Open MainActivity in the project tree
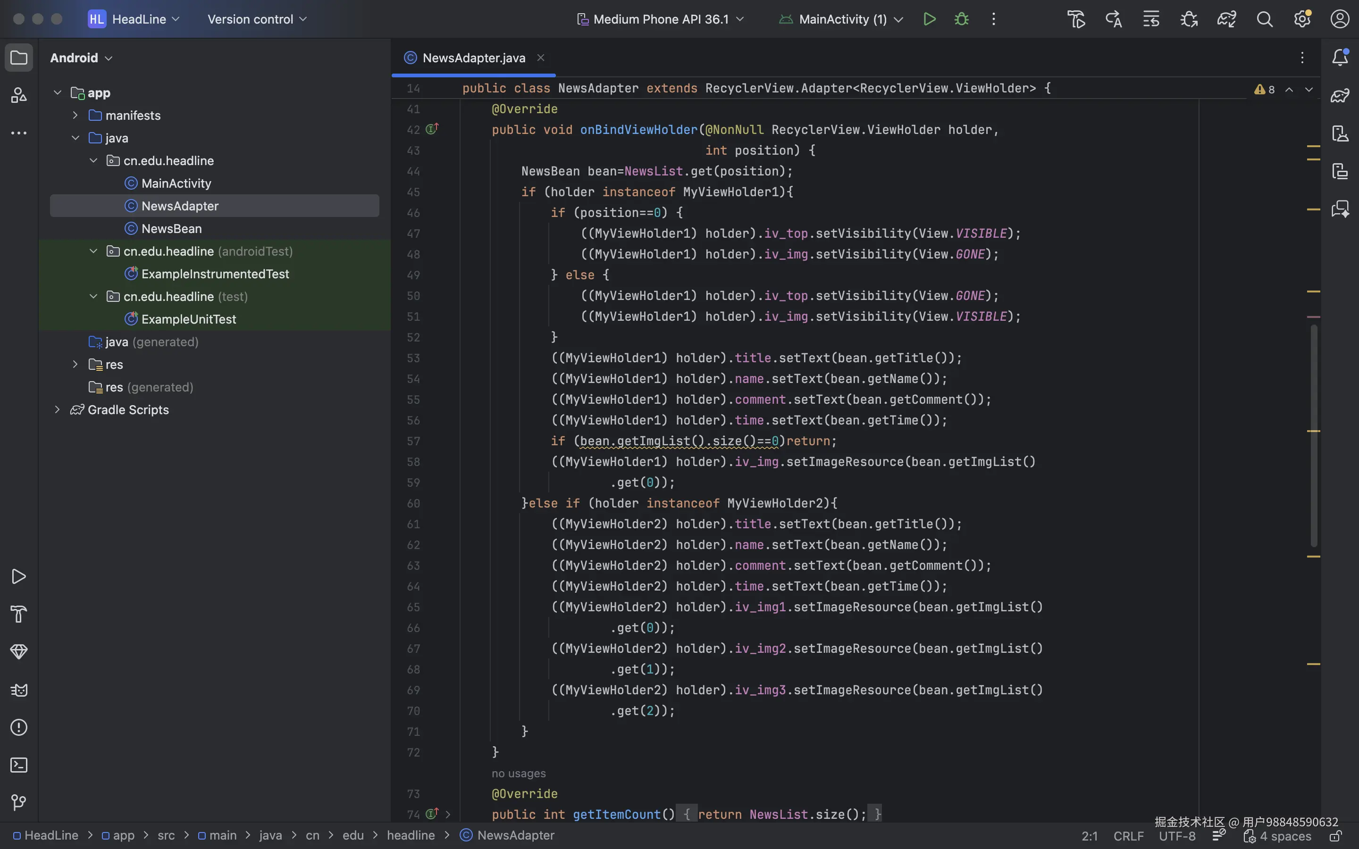Viewport: 1359px width, 849px height. [176, 183]
